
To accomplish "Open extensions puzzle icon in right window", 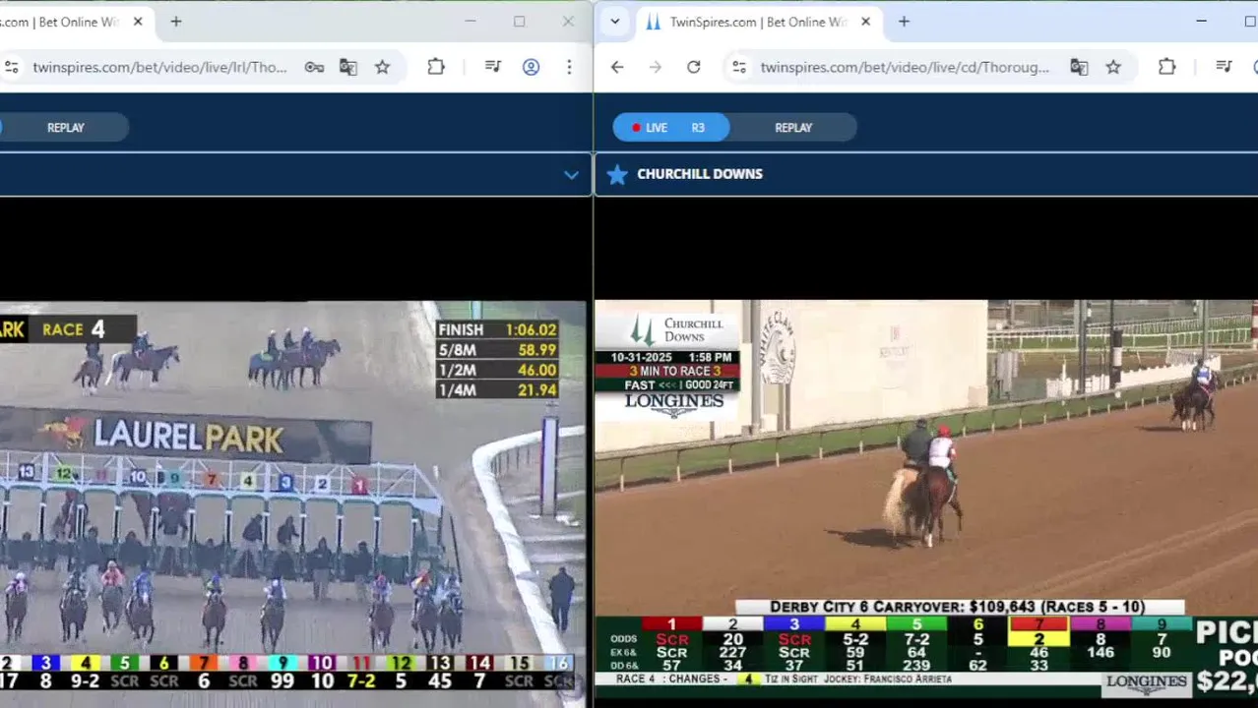I will [x=1166, y=67].
